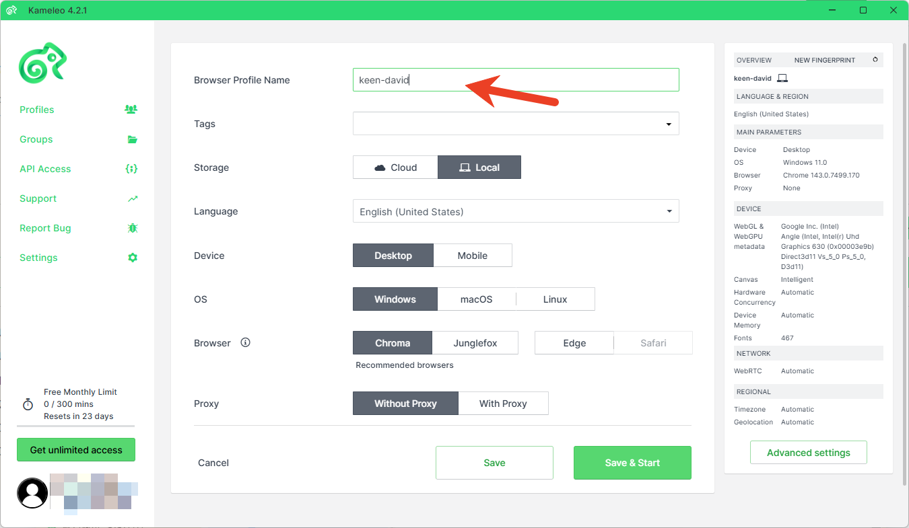Image resolution: width=909 pixels, height=528 pixels.
Task: Click the Report Bug insect icon
Action: [x=133, y=228]
